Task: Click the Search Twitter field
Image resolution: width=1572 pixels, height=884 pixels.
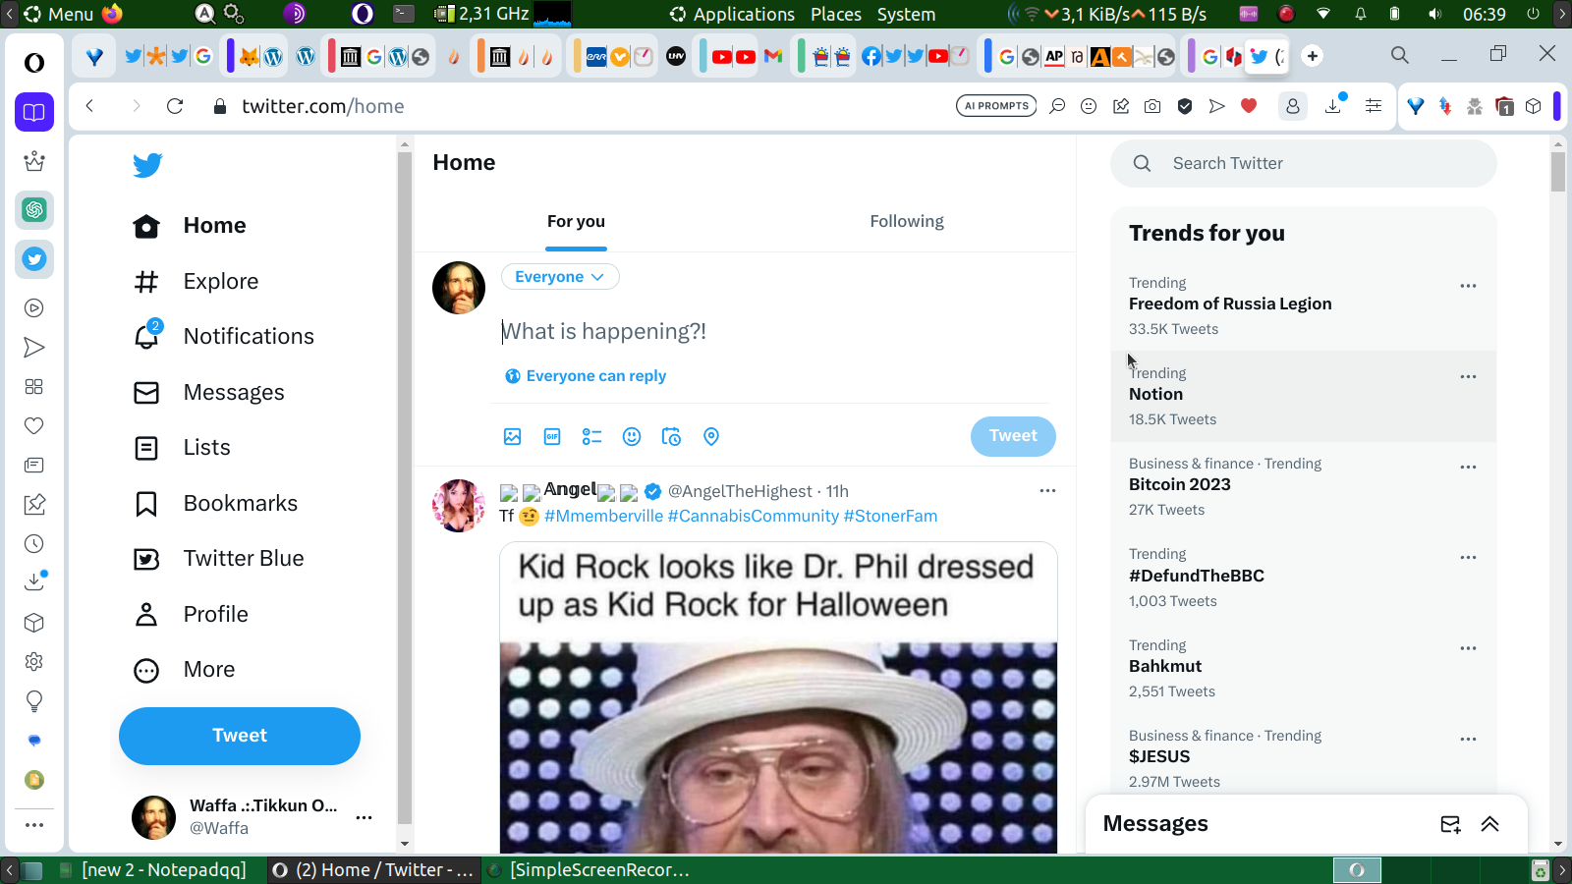Action: tap(1304, 163)
